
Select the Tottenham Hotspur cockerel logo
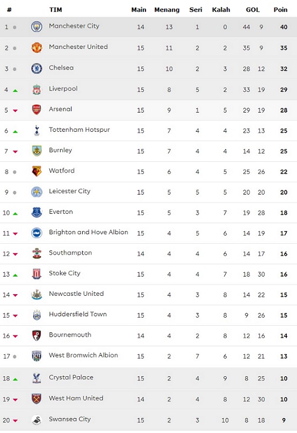coord(37,130)
